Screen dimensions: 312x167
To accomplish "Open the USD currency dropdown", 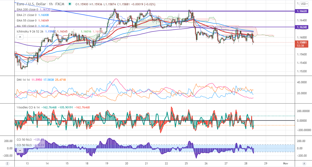I will 304,4.
